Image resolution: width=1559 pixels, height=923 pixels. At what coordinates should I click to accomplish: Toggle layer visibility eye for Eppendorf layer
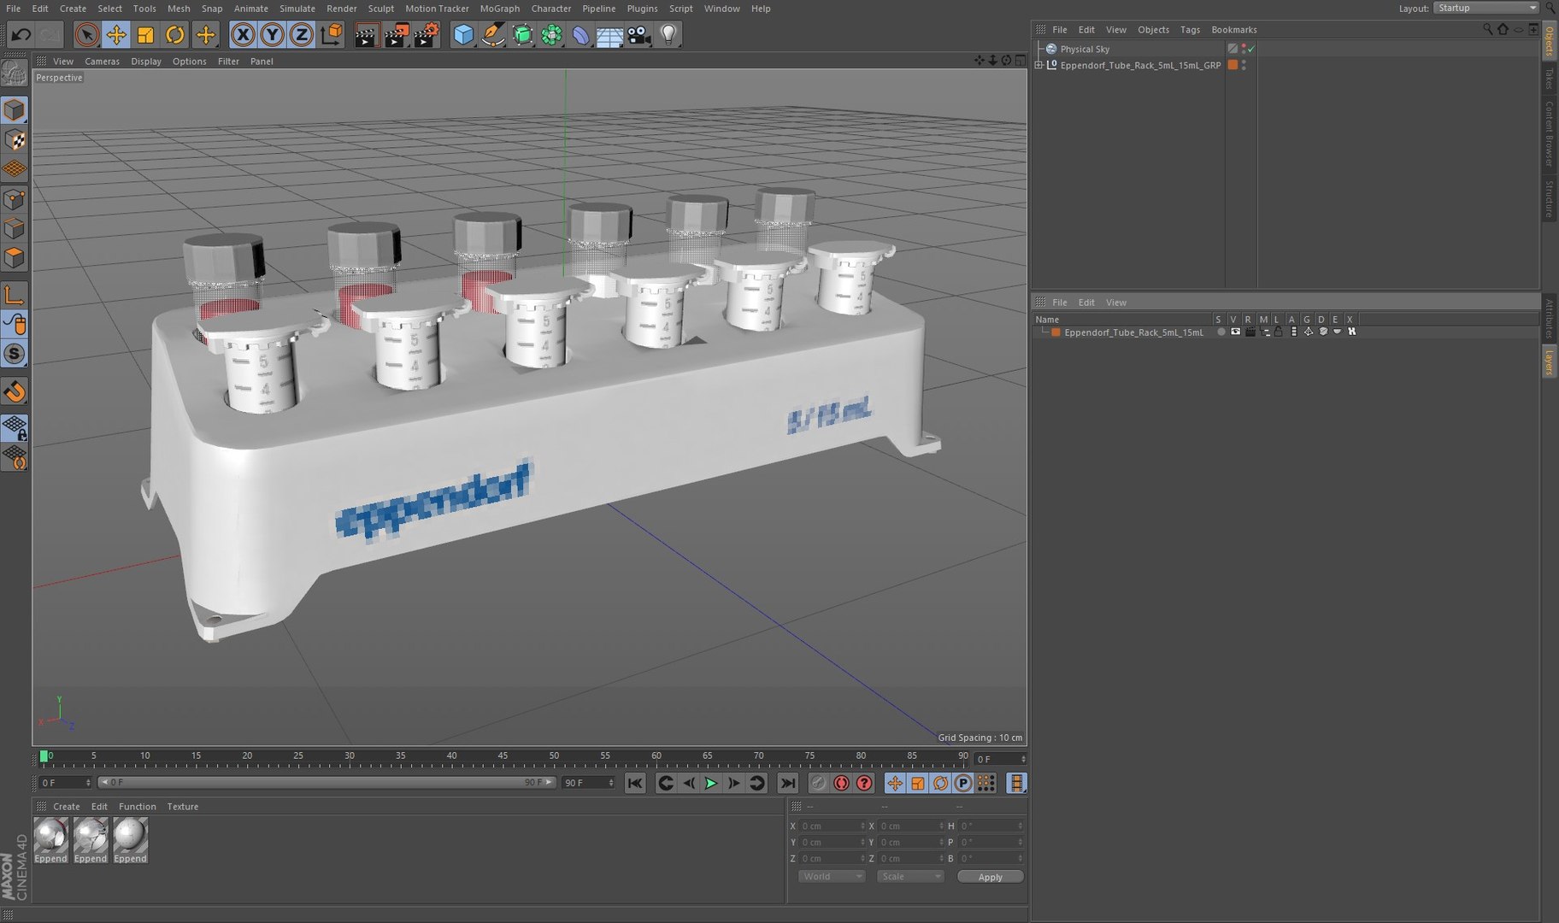[x=1235, y=332]
